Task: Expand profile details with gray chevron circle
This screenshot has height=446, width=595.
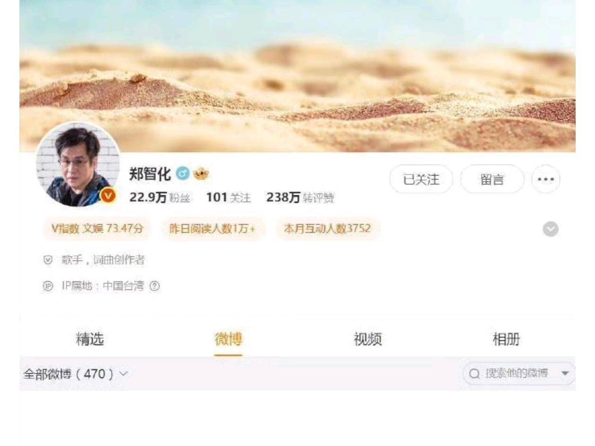Action: (x=551, y=229)
